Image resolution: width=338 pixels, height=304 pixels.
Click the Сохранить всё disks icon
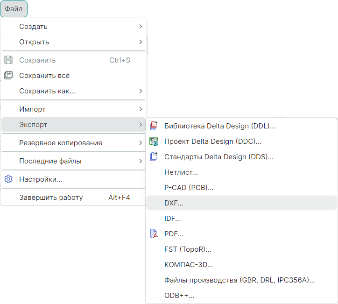(8, 75)
